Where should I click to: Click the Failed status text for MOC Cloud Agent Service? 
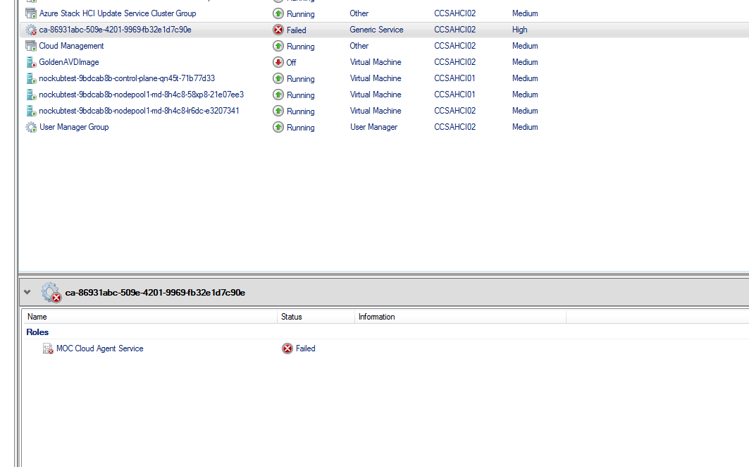coord(306,348)
